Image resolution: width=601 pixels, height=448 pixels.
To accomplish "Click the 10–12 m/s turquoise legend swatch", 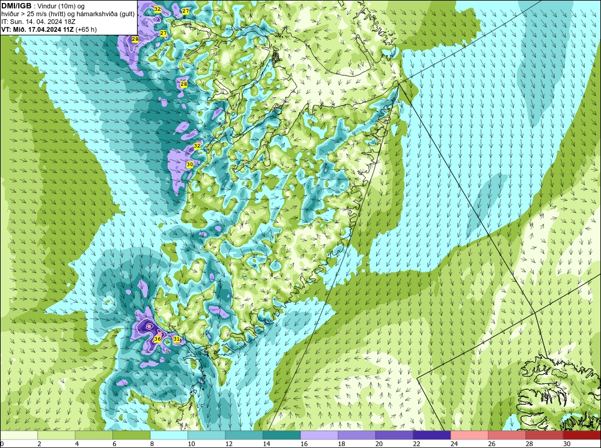I will (x=207, y=435).
